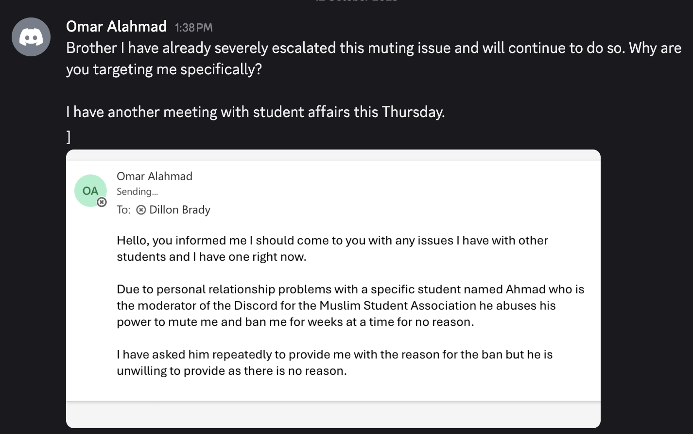Click the small x badge on OA avatar

[102, 202]
